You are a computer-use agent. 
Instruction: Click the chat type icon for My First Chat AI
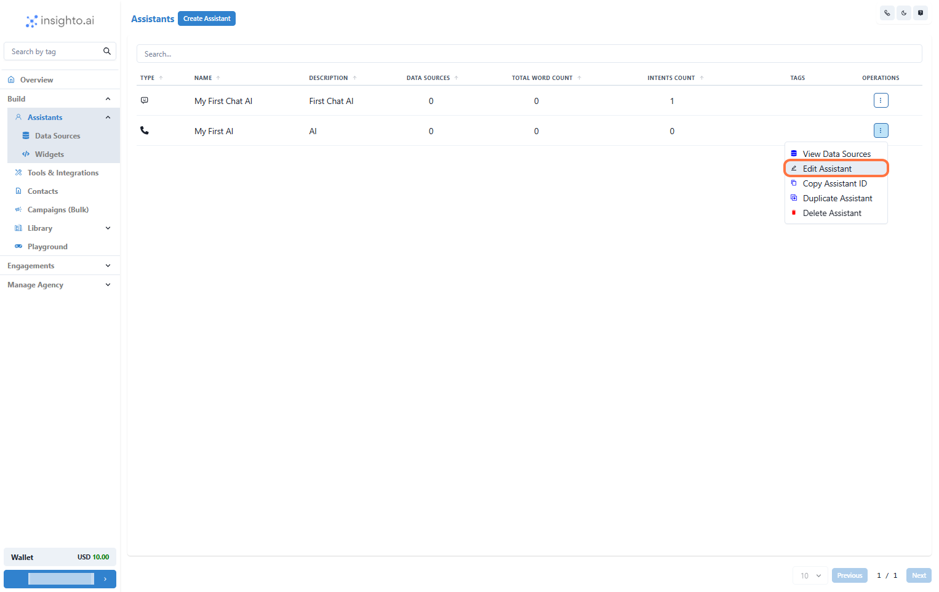[145, 100]
